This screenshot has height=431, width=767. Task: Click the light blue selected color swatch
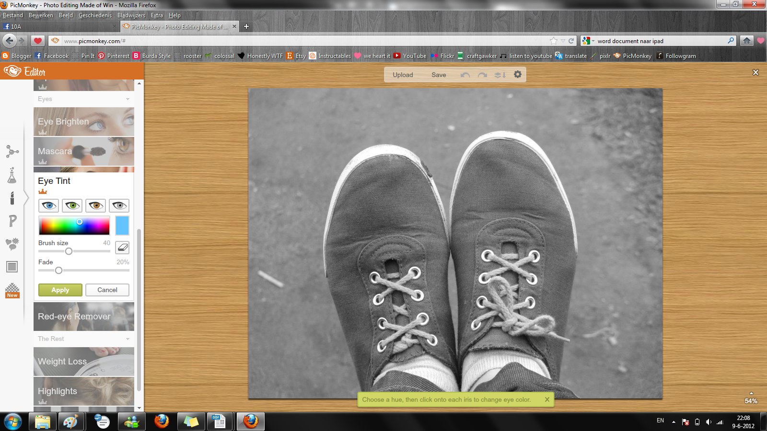(x=122, y=225)
